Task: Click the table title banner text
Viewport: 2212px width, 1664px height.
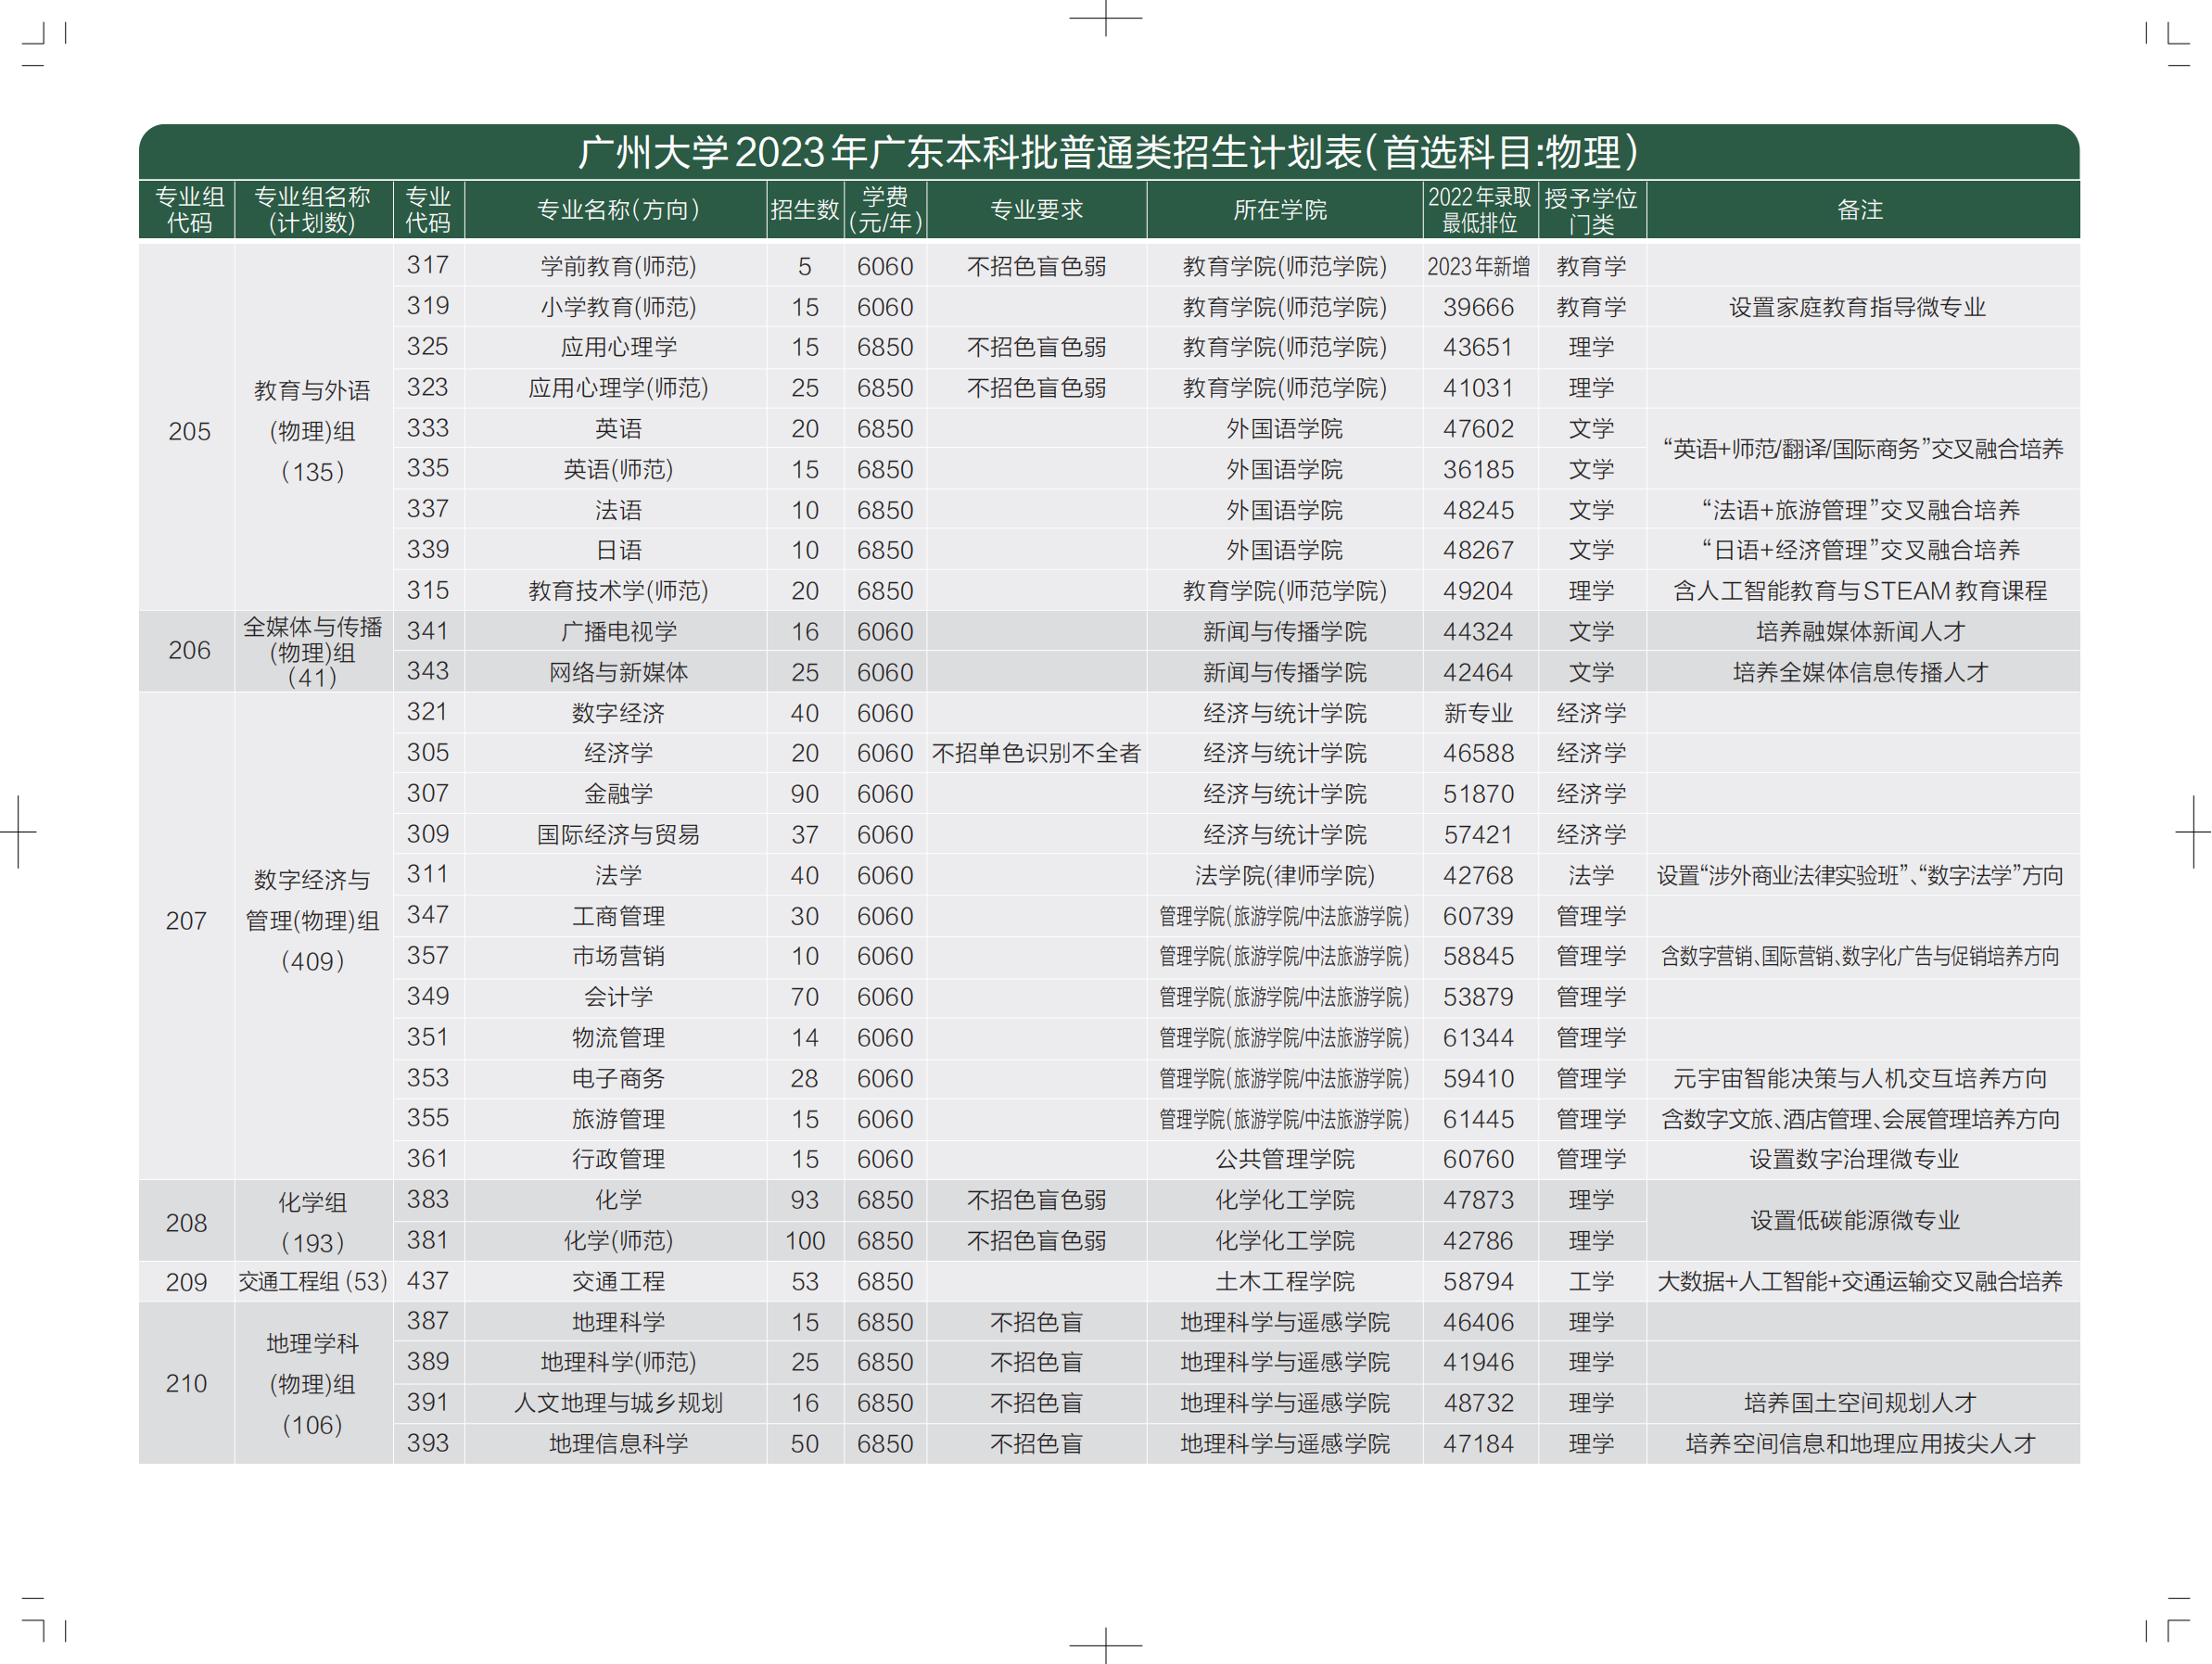Action: (x=1108, y=152)
